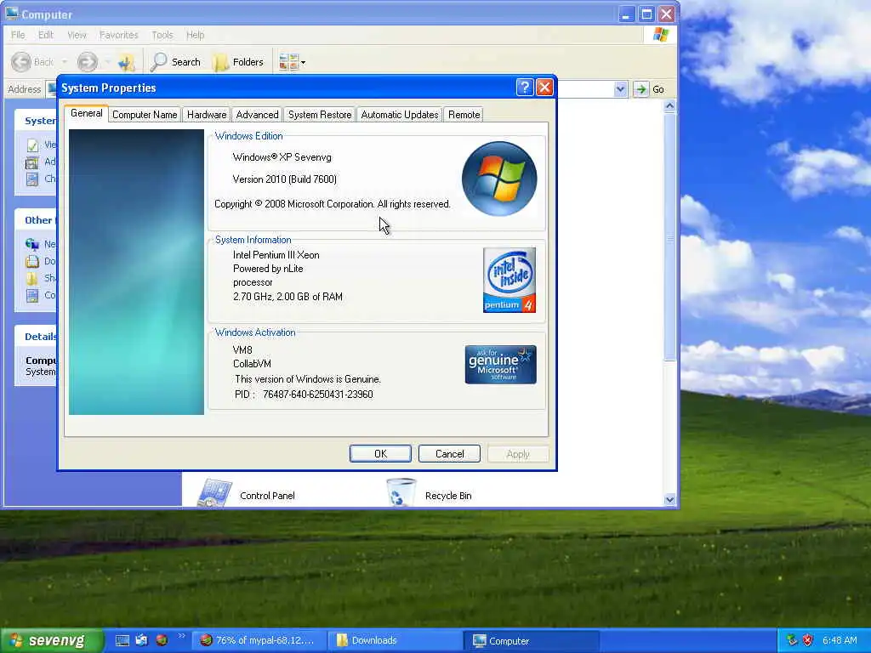Click the second Quick Launch icon
Screen dimensions: 871x653
pyautogui.click(x=142, y=640)
